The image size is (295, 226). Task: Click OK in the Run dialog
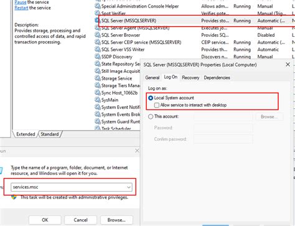coord(45,220)
